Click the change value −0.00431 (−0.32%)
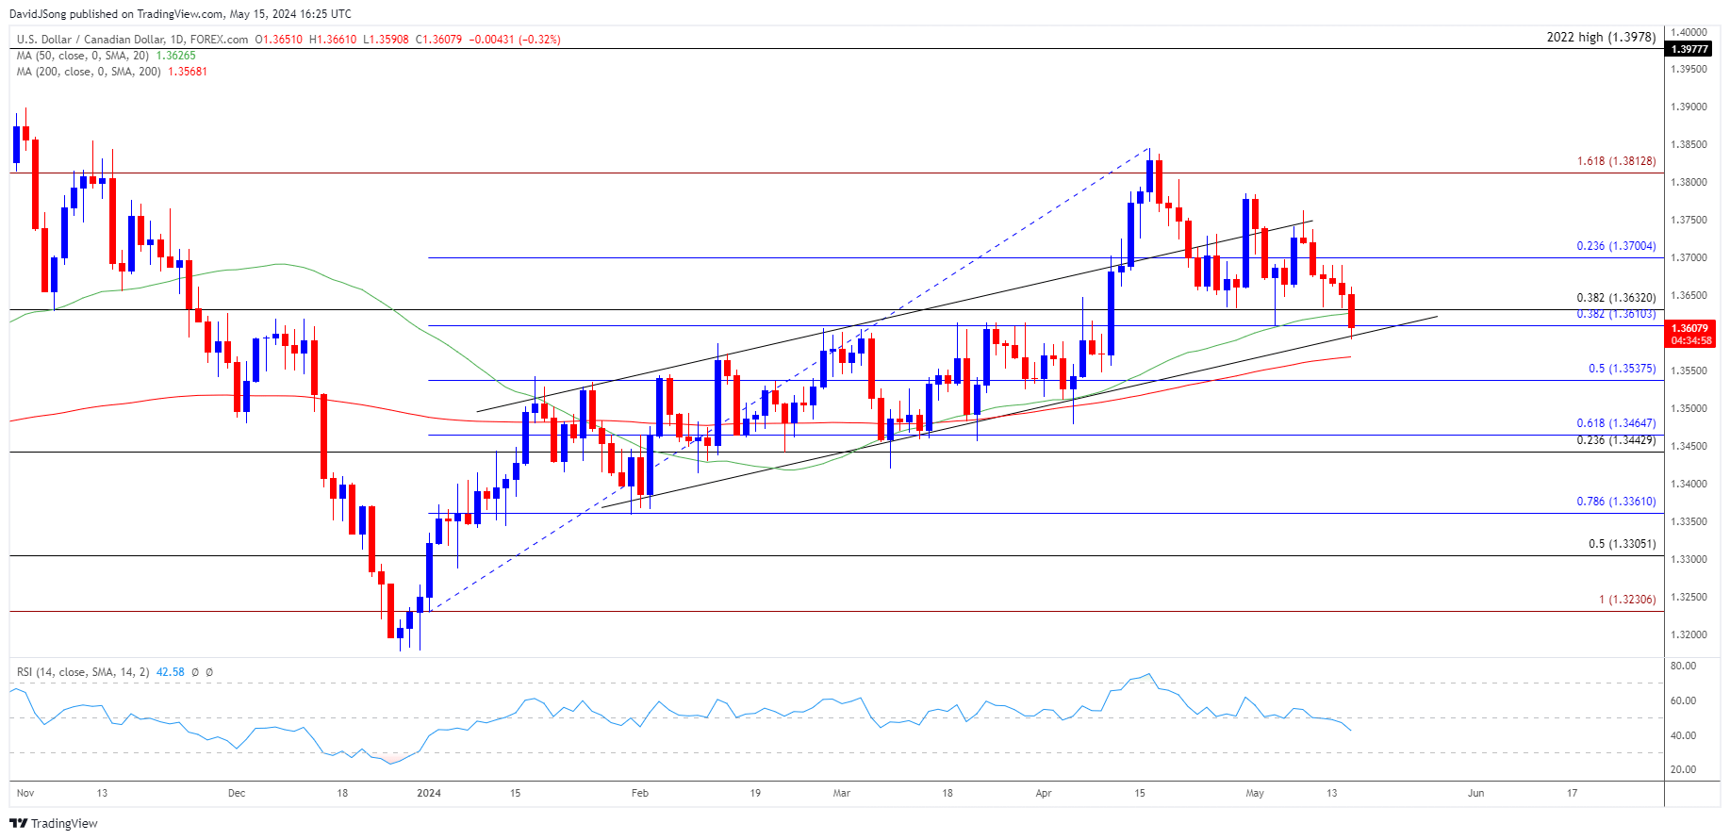This screenshot has height=840, width=1730. tap(515, 40)
